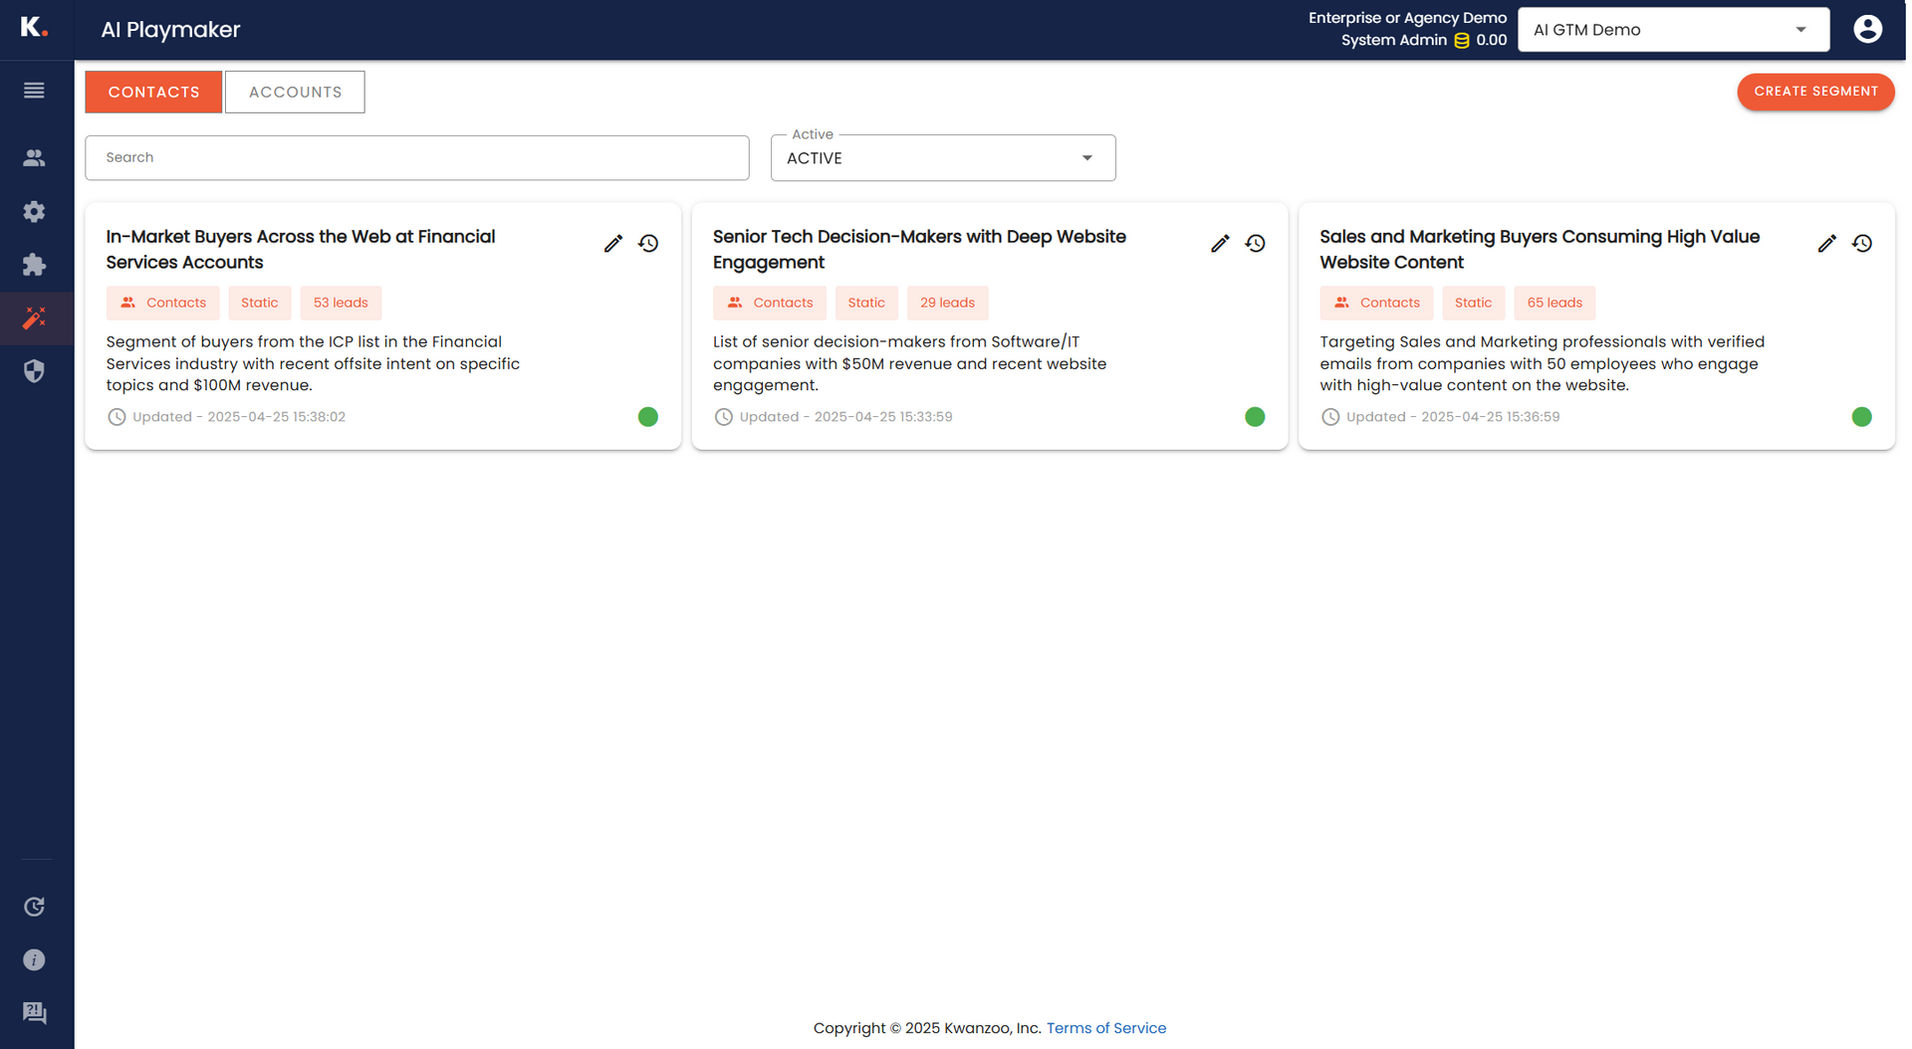The width and height of the screenshot is (1912, 1049).
Task: Open the Terms of Service link
Action: [x=1105, y=1028]
